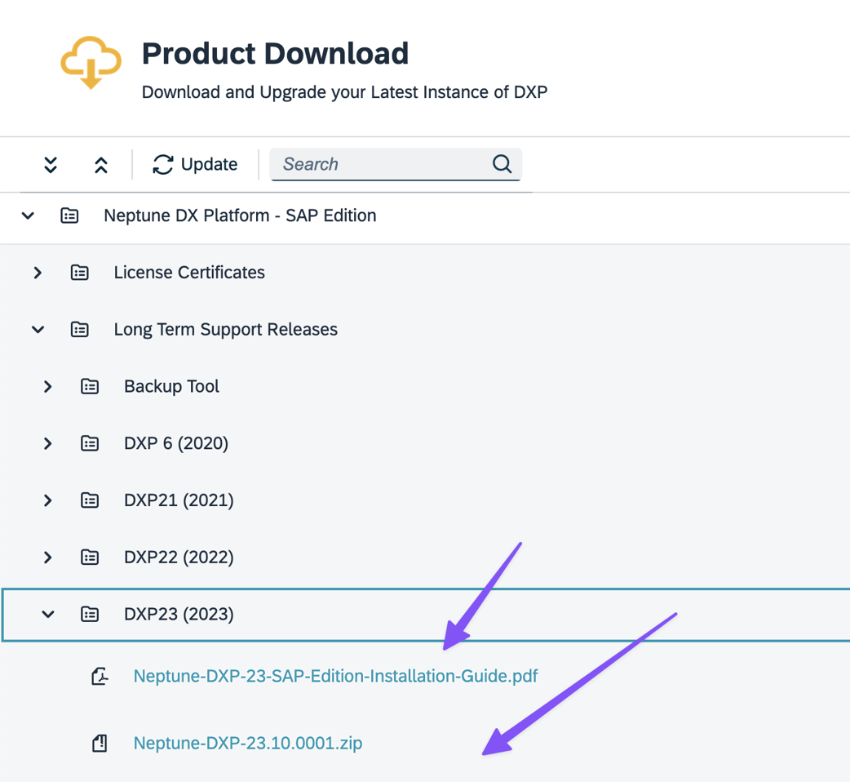Expand the License Certificates node
850x782 pixels.
[38, 273]
